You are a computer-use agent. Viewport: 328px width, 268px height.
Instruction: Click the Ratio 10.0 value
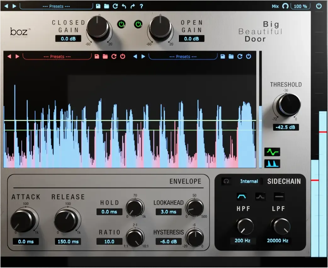pos(109,242)
